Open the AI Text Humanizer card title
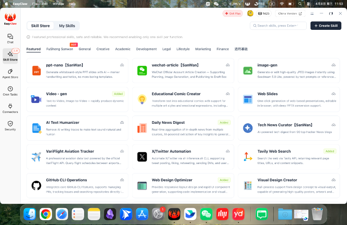 coord(62,122)
